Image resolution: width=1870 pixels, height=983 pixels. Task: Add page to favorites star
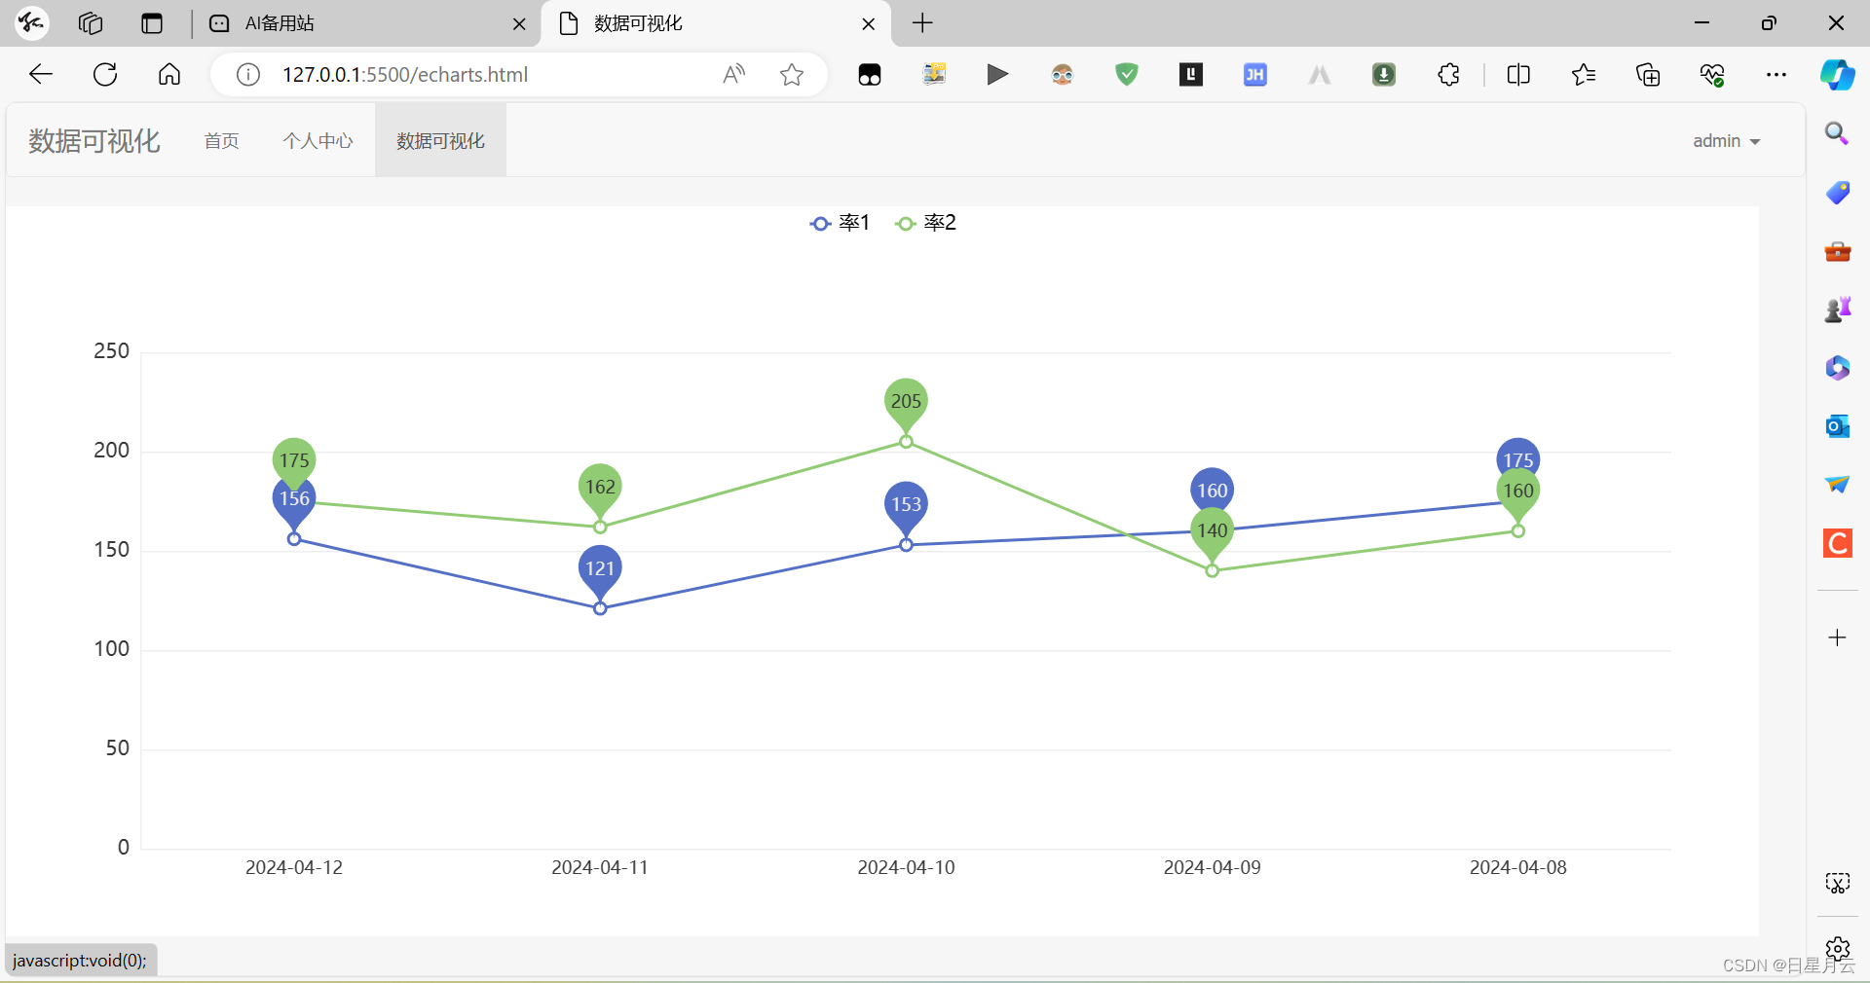pos(792,75)
